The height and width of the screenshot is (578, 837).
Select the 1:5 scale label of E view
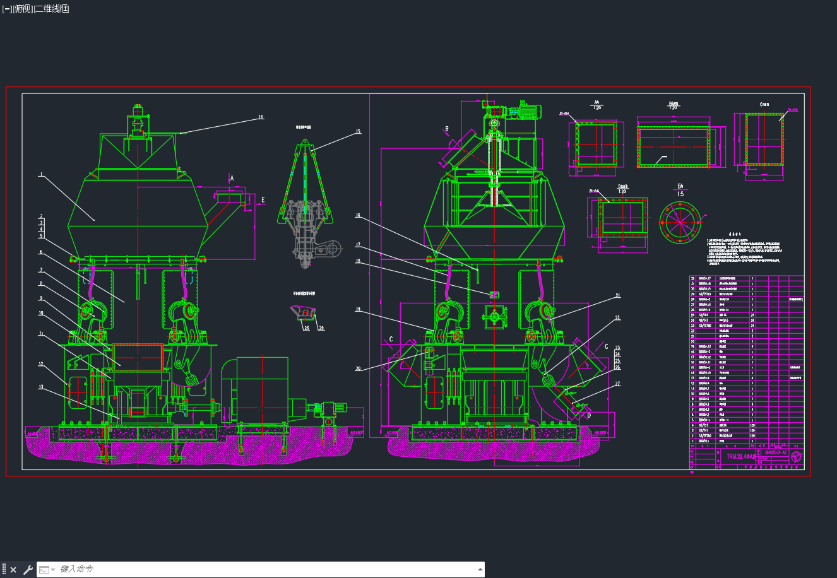(680, 194)
